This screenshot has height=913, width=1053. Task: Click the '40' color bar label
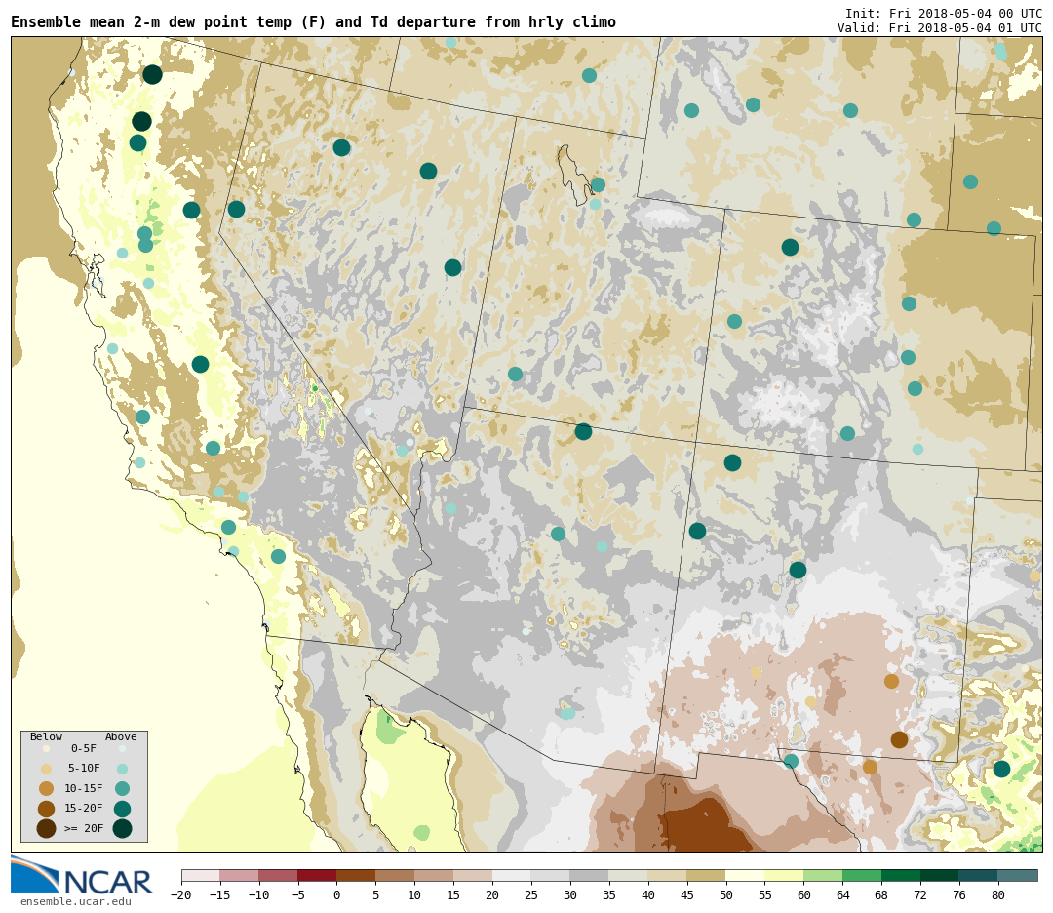coord(647,894)
